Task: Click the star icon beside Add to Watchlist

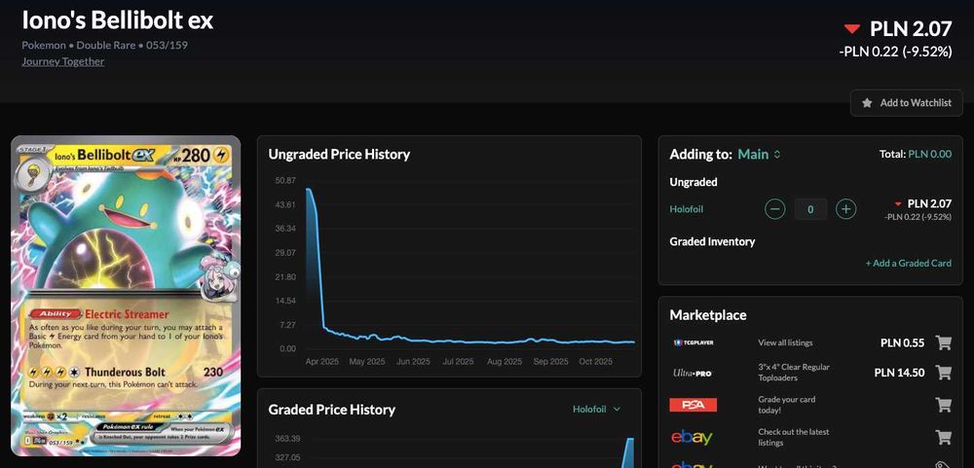Action: point(867,103)
